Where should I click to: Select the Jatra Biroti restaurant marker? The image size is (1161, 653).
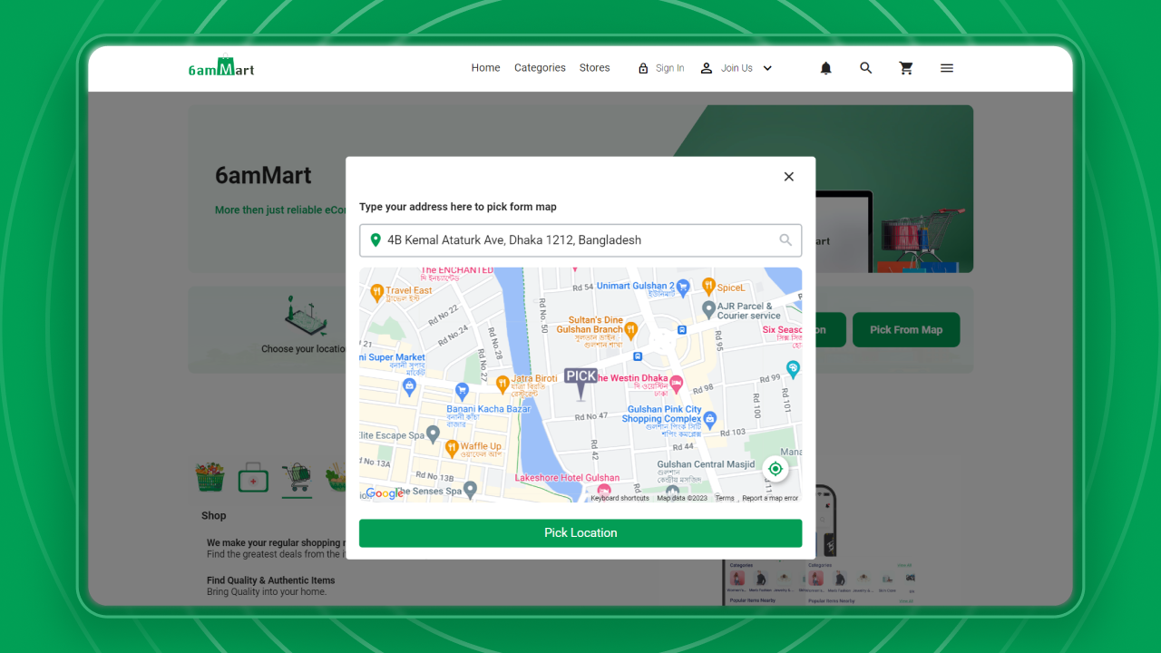(x=502, y=385)
